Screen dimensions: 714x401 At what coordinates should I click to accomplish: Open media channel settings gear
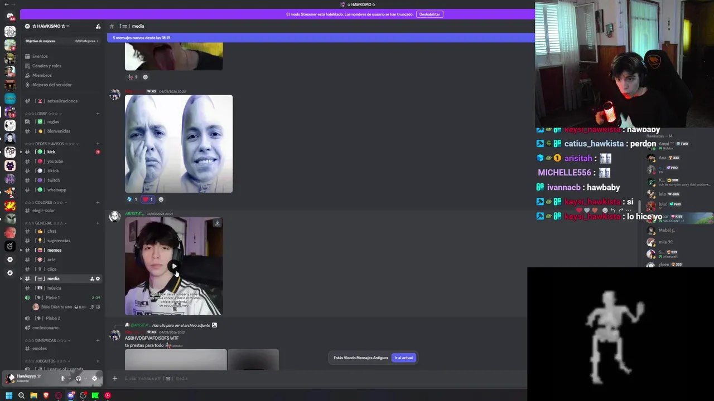click(98, 278)
